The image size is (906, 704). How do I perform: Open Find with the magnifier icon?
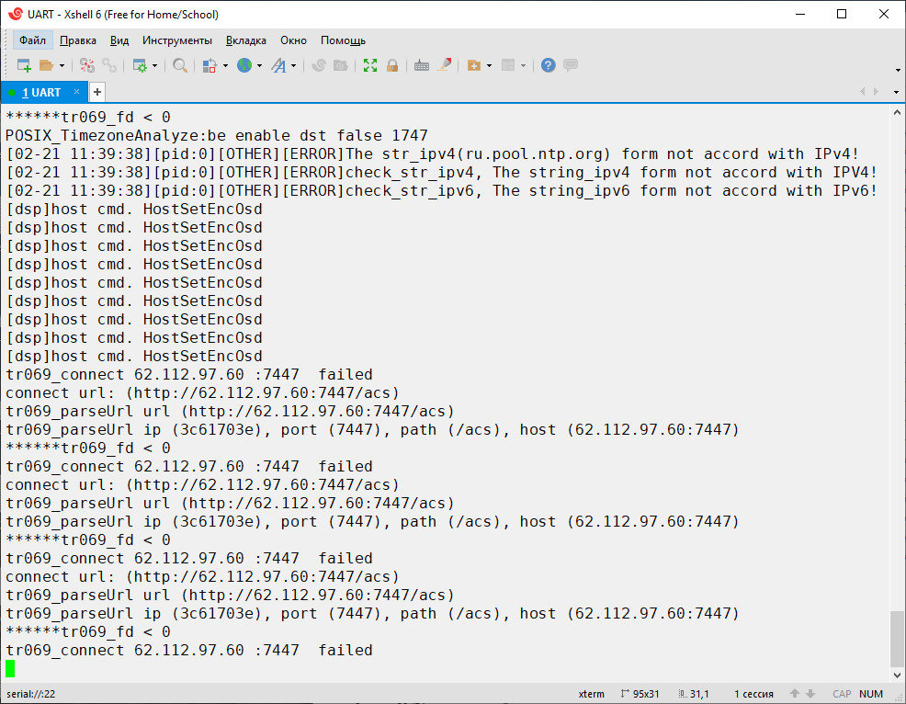pyautogui.click(x=180, y=65)
